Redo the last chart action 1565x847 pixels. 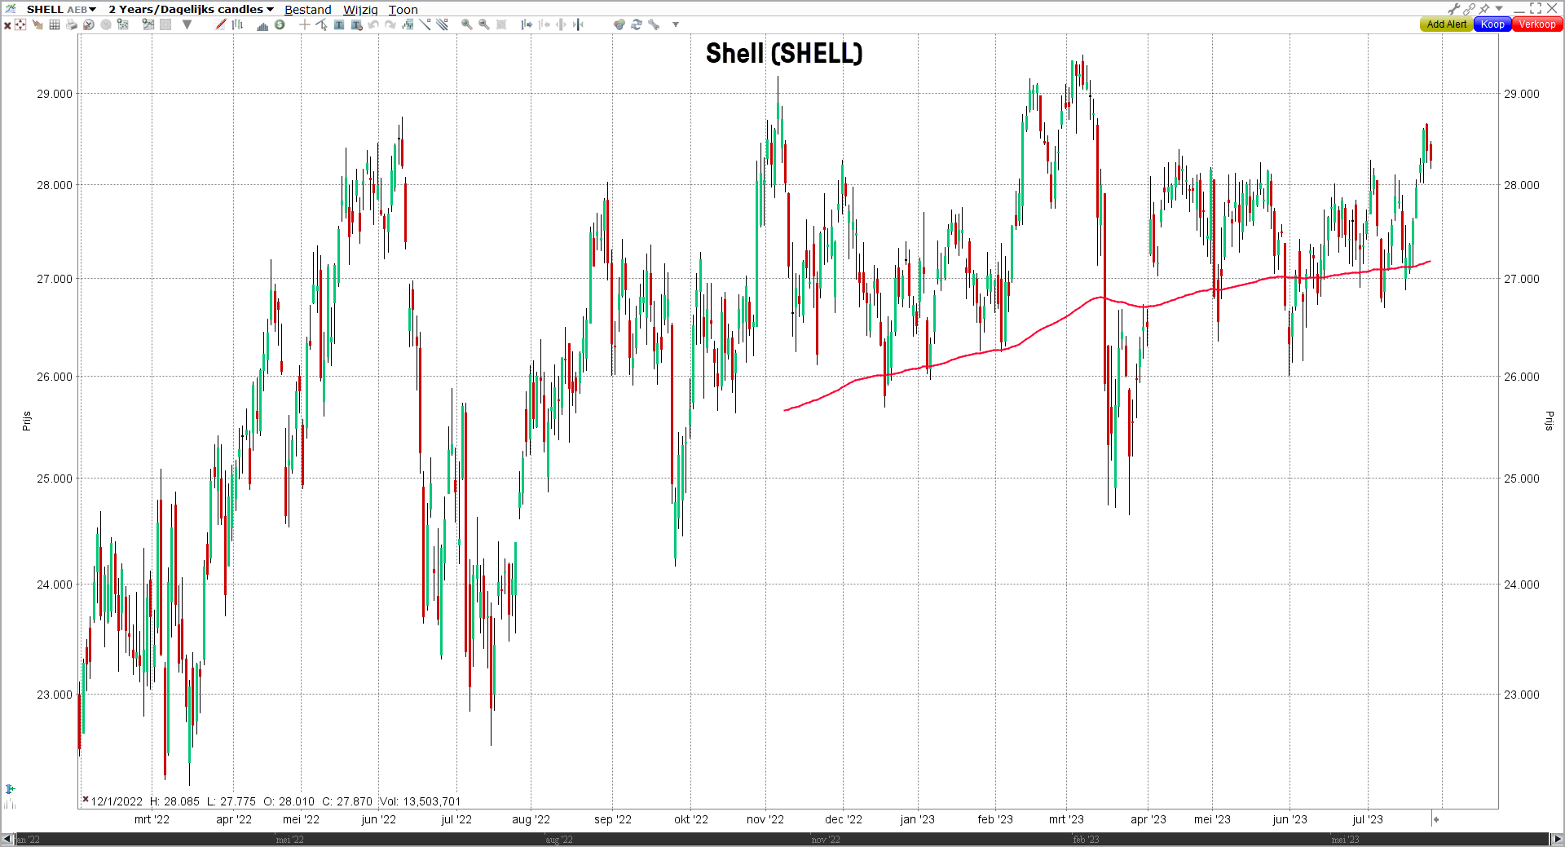coord(390,24)
